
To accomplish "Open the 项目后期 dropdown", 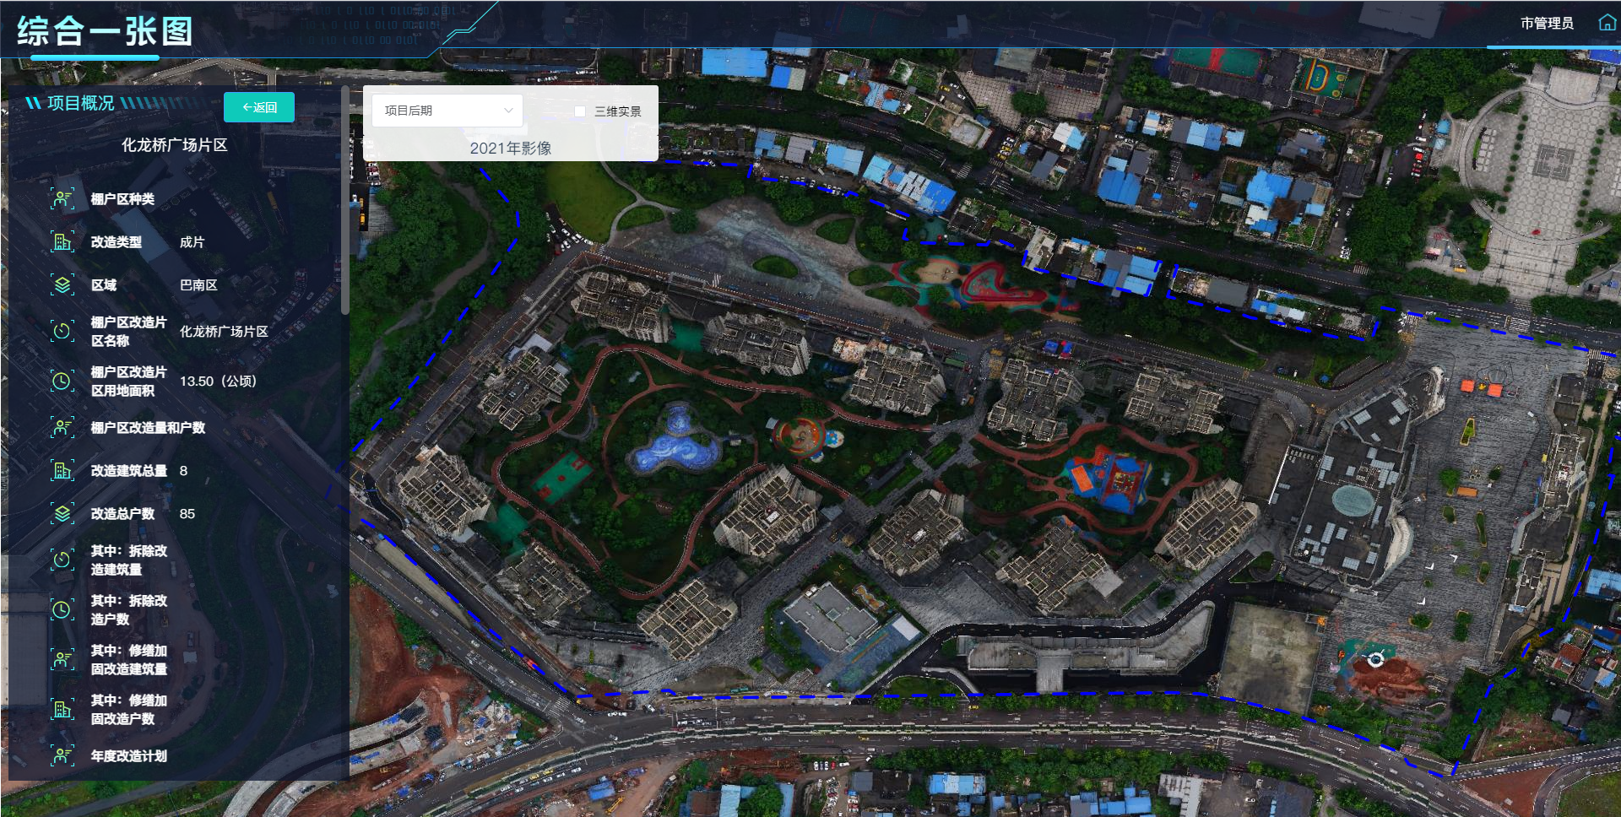I will click(447, 111).
